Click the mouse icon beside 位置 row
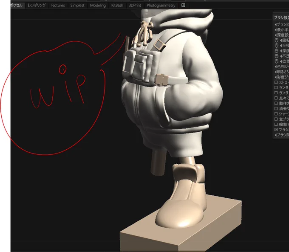Screen dimensions: 289x252 coord(277,61)
